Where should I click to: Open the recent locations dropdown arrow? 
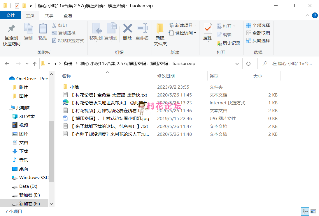(27, 64)
